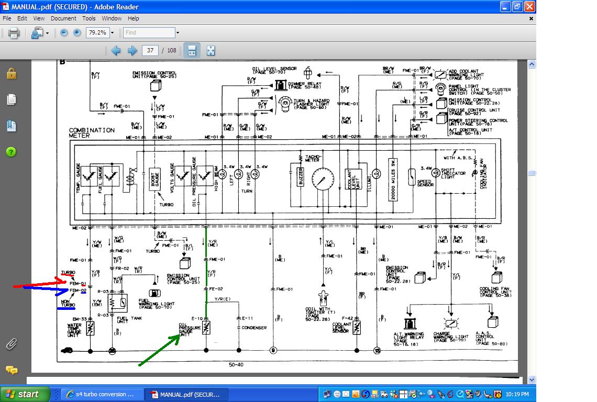Toggle fit full page view

pos(211,51)
